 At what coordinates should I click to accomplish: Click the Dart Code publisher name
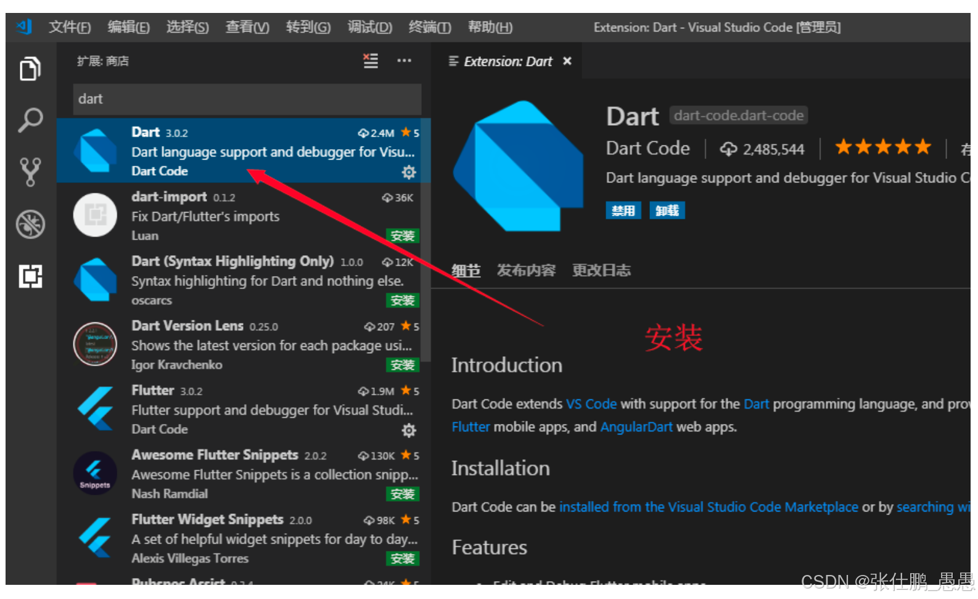pyautogui.click(x=647, y=149)
